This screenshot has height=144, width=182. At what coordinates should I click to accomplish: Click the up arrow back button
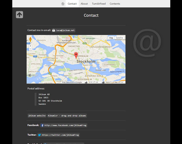coord(19,15)
